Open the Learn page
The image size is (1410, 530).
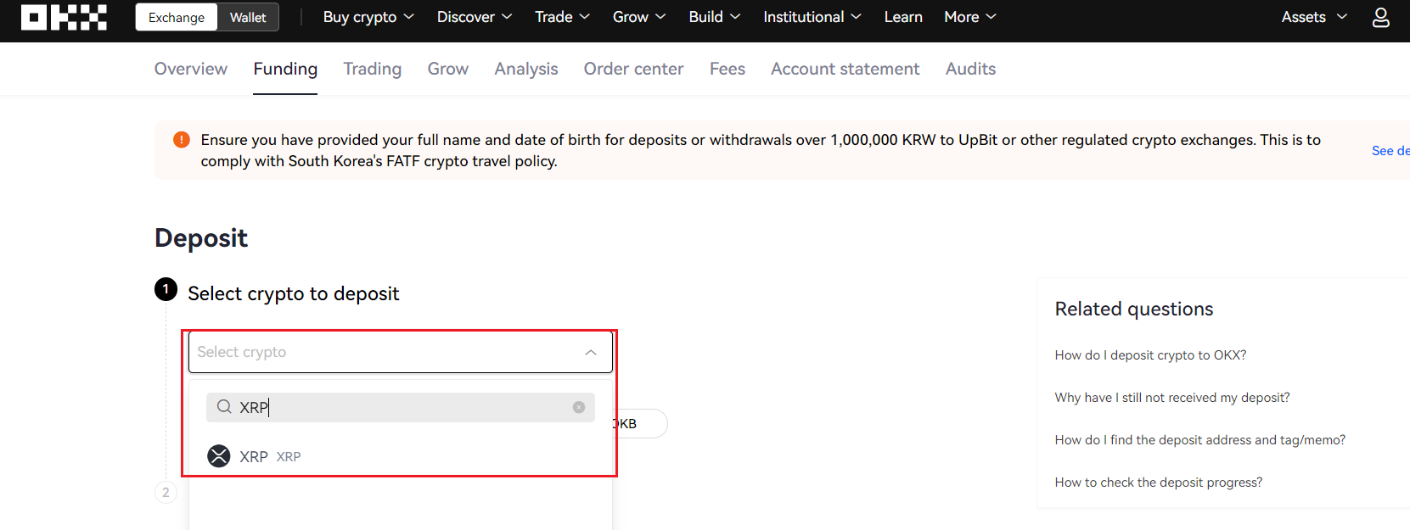point(903,17)
